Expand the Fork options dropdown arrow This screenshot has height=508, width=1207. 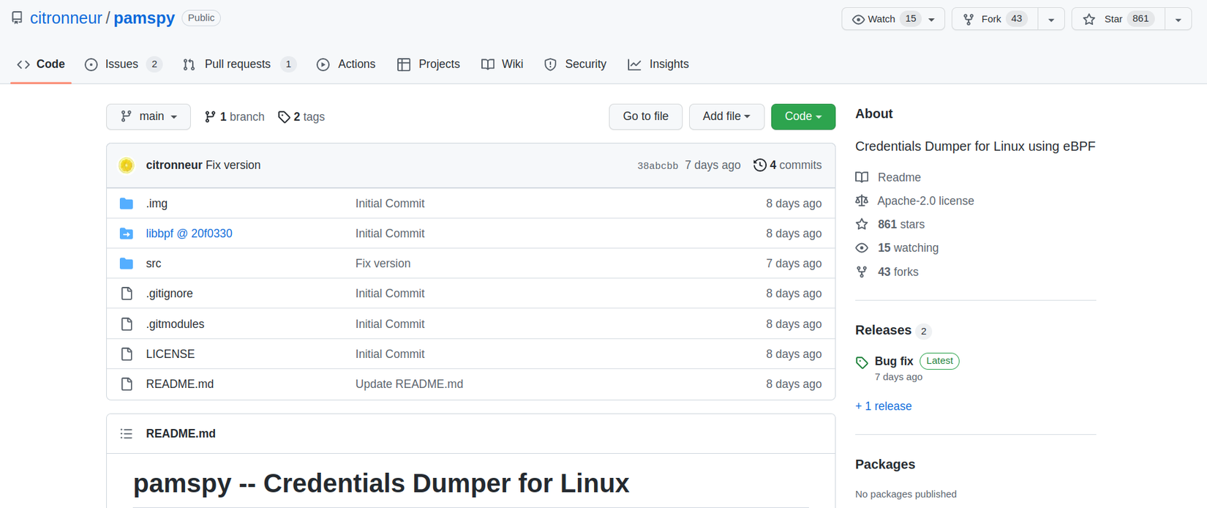pos(1051,19)
